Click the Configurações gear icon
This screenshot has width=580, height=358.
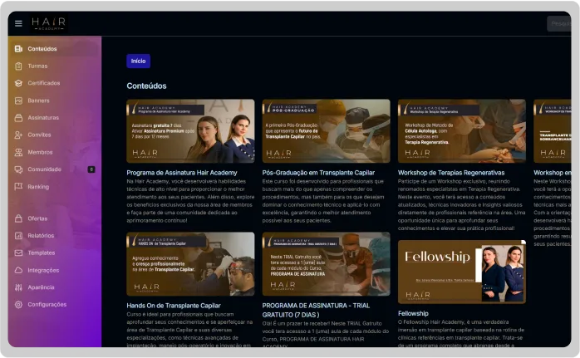pos(18,305)
